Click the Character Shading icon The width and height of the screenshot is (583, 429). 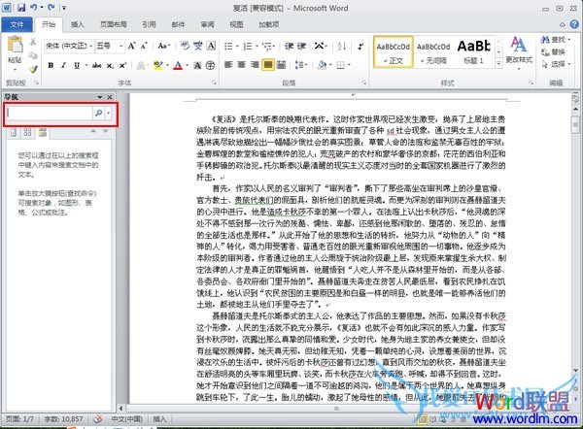(198, 65)
